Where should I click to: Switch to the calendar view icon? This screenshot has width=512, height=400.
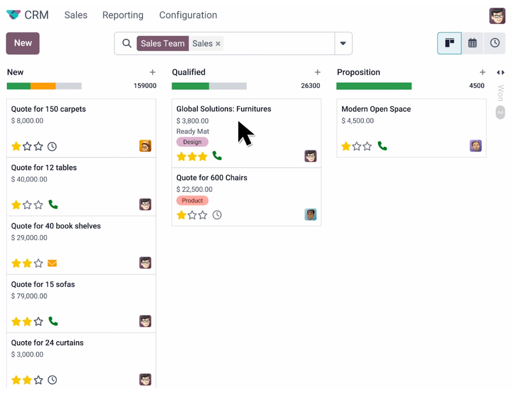pos(472,43)
